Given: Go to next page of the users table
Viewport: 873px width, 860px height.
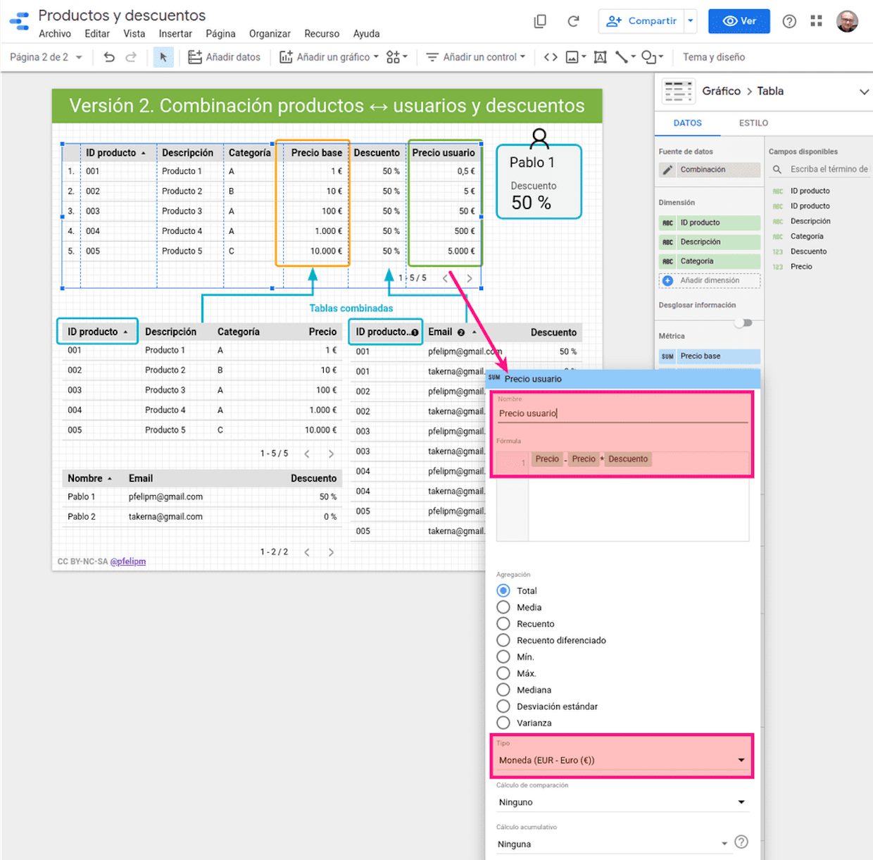Looking at the screenshot, I should [331, 552].
